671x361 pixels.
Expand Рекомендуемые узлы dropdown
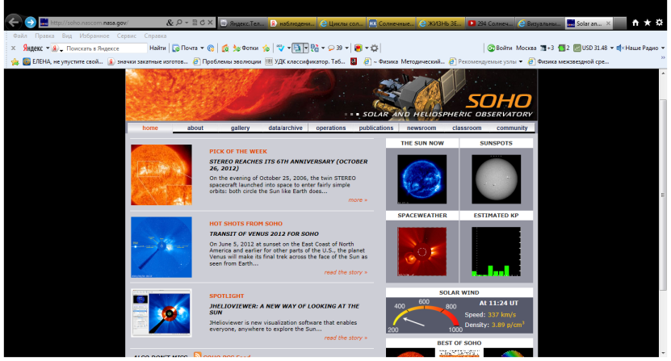coord(520,61)
